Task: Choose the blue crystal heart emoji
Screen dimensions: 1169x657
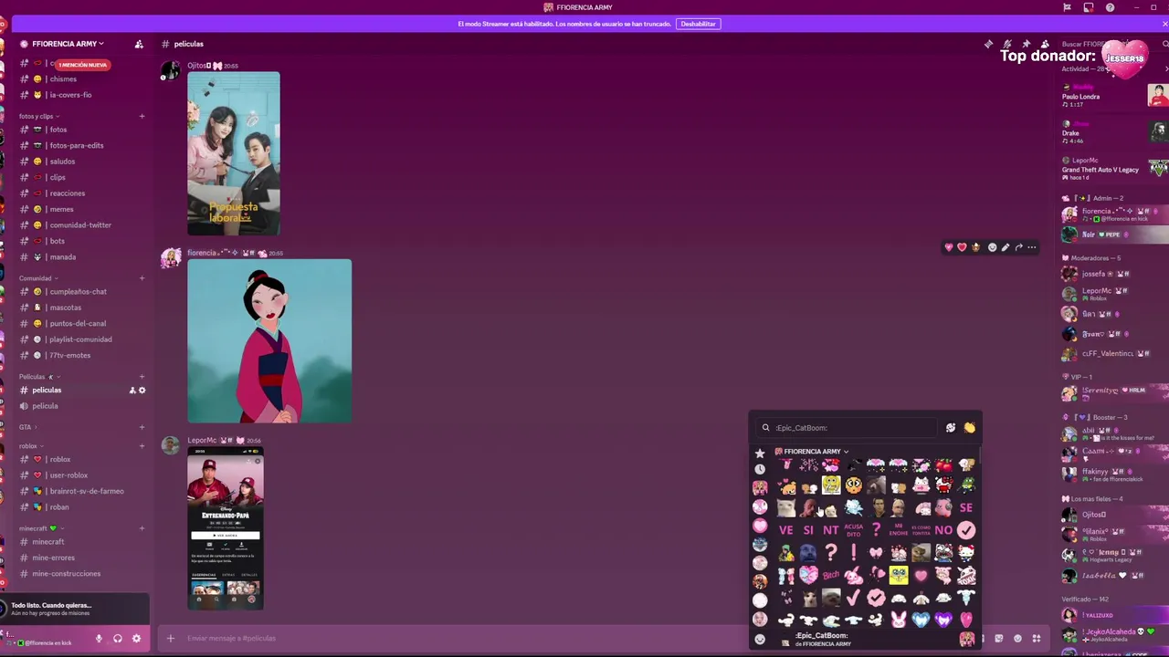Action: pos(921,620)
